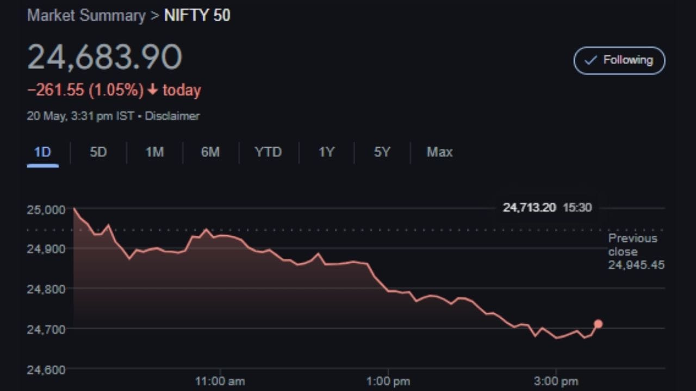Click the 24,683.90 index value
This screenshot has height=391, width=696.
(x=104, y=57)
